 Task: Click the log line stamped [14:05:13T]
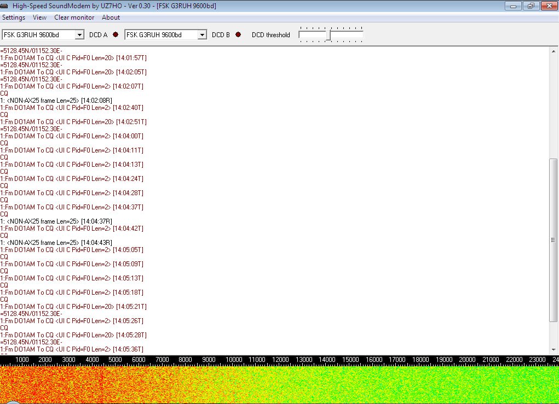tap(72, 278)
